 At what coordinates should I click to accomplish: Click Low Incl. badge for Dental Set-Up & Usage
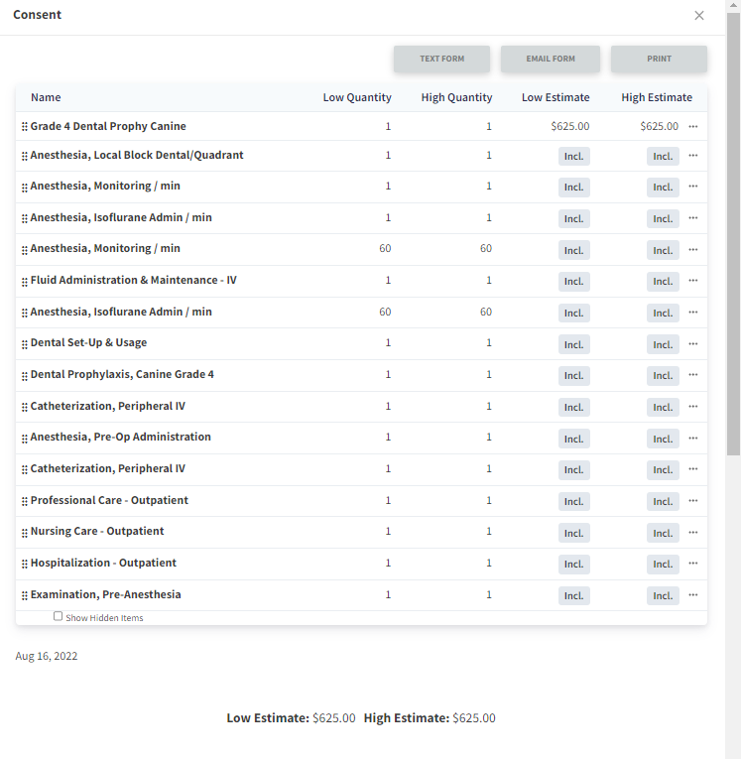click(x=574, y=344)
